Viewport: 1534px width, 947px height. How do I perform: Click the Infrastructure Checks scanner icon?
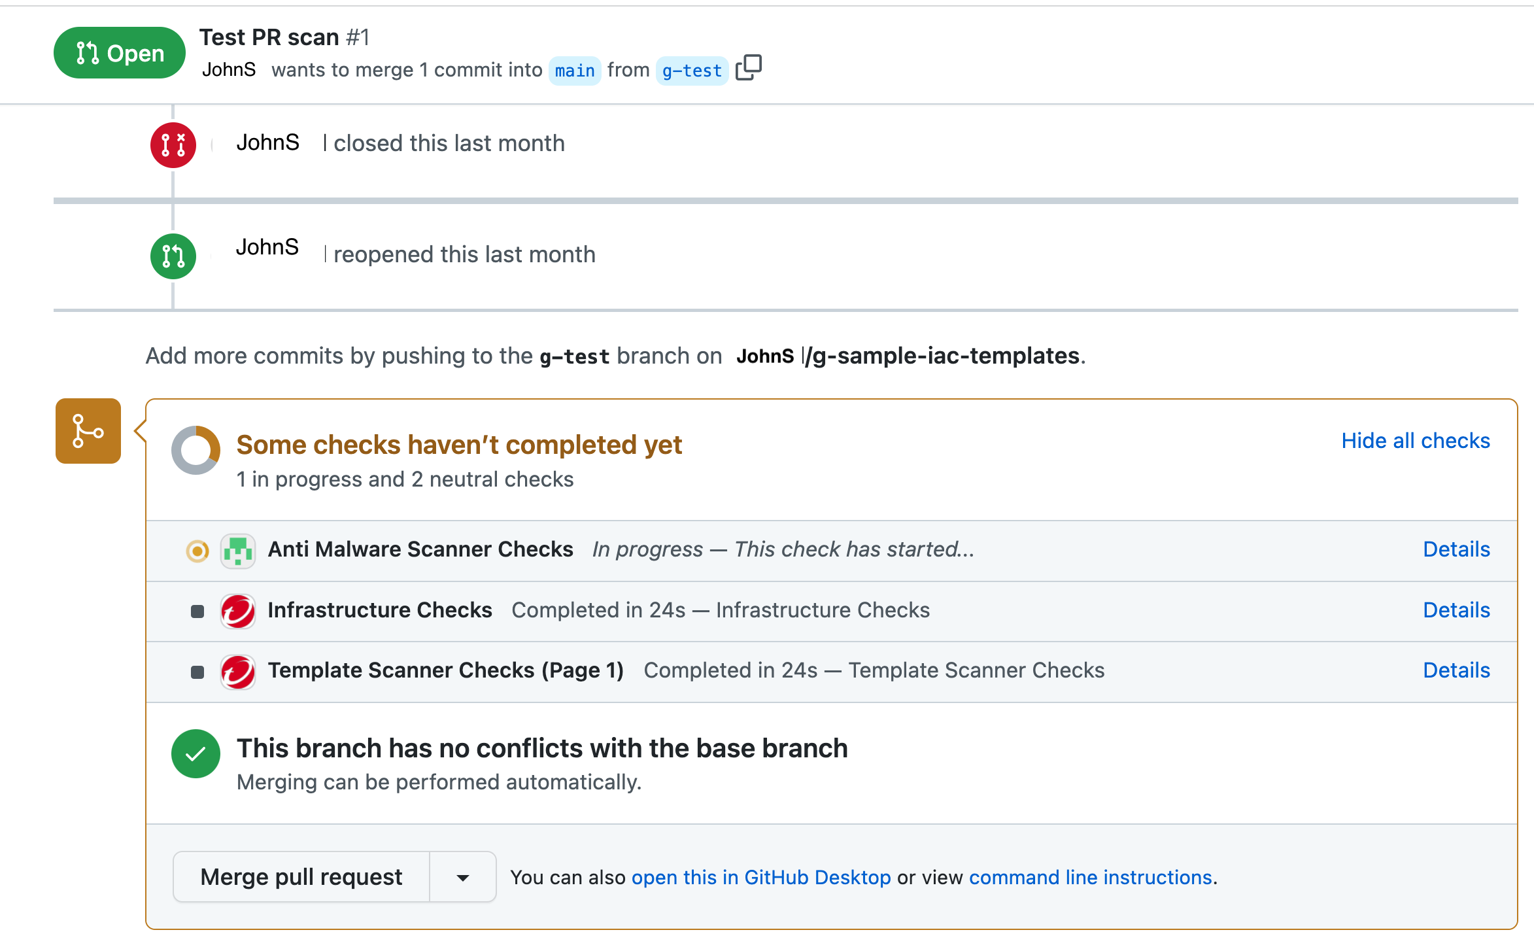tap(238, 610)
